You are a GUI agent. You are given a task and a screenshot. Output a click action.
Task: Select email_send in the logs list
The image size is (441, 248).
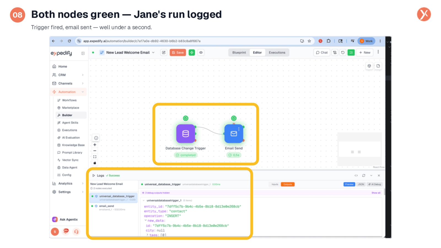pyautogui.click(x=114, y=207)
